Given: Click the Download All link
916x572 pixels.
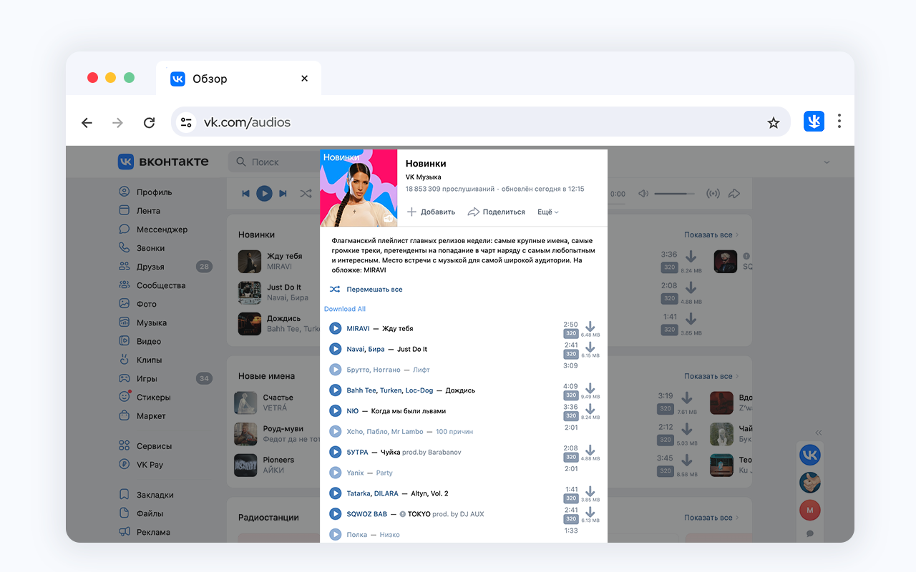Looking at the screenshot, I should click(x=345, y=309).
